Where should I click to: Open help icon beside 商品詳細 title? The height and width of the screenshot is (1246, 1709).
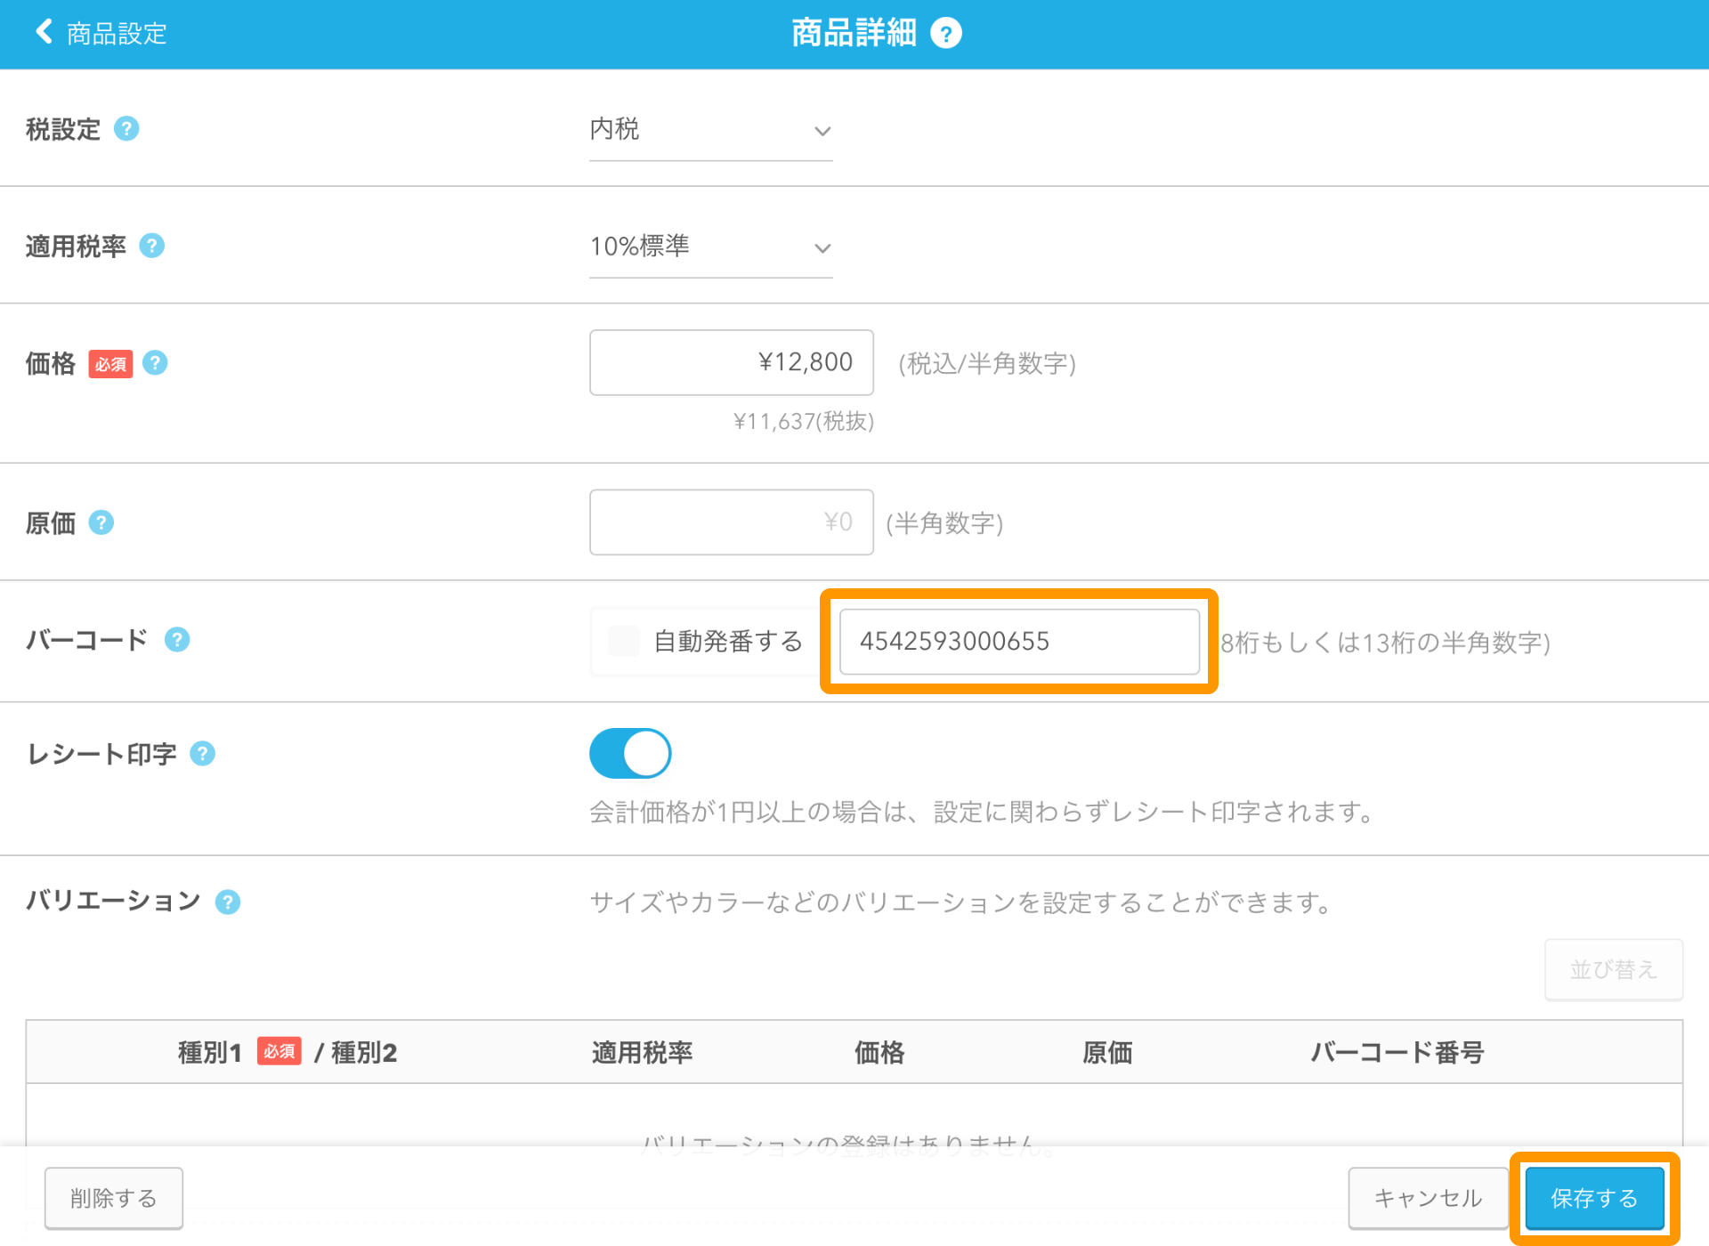(945, 34)
